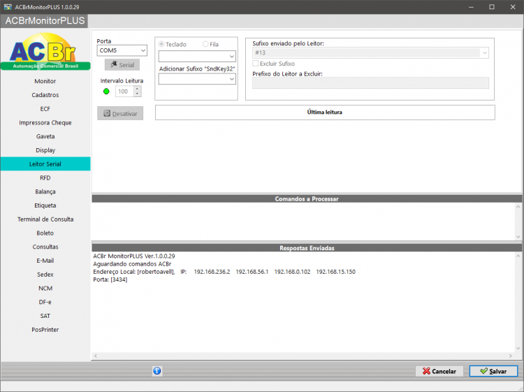Screen dimensions: 524x392
Task: Click the Serial button
Action: tap(122, 64)
